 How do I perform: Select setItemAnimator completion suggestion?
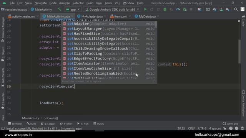108,64
